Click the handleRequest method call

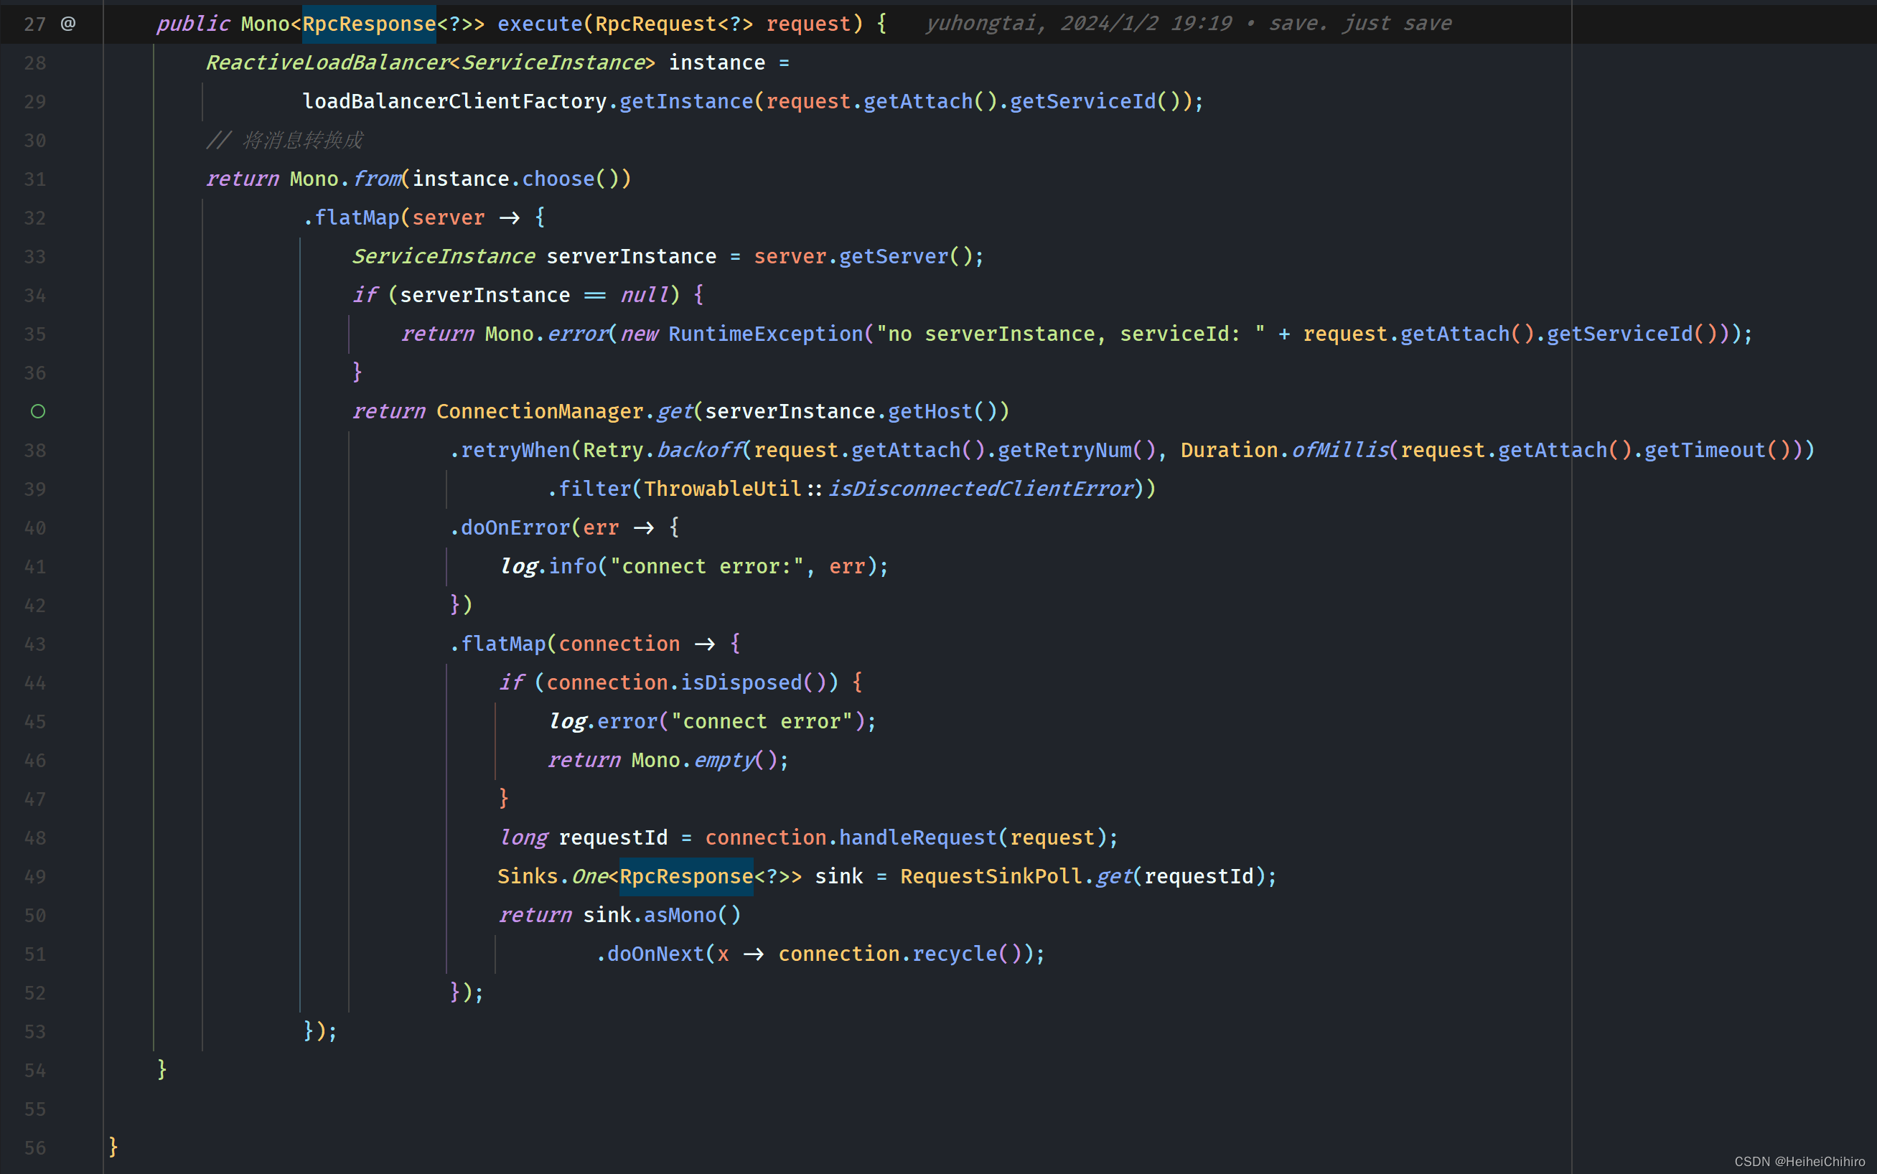coord(917,837)
